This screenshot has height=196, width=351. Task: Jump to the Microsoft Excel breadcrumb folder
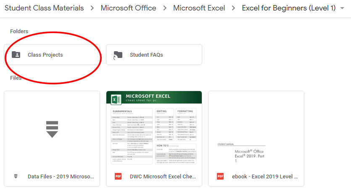click(x=199, y=8)
